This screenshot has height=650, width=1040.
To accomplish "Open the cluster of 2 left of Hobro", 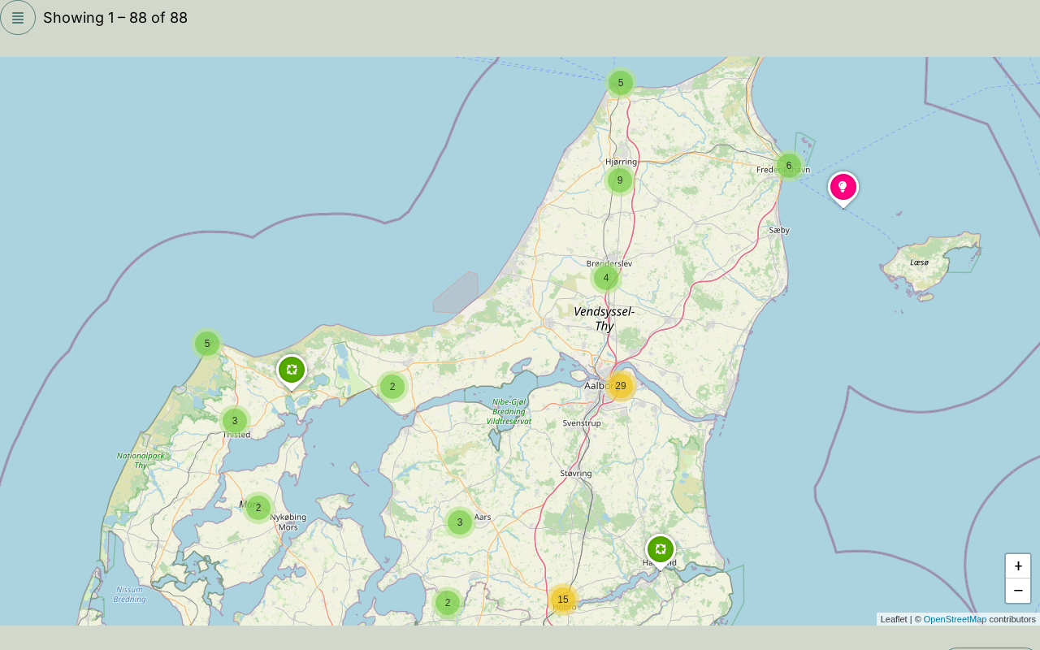I will 448,603.
